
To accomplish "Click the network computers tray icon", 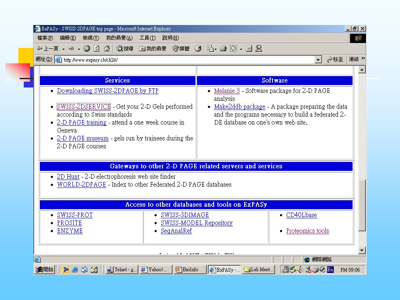I will [x=285, y=270].
